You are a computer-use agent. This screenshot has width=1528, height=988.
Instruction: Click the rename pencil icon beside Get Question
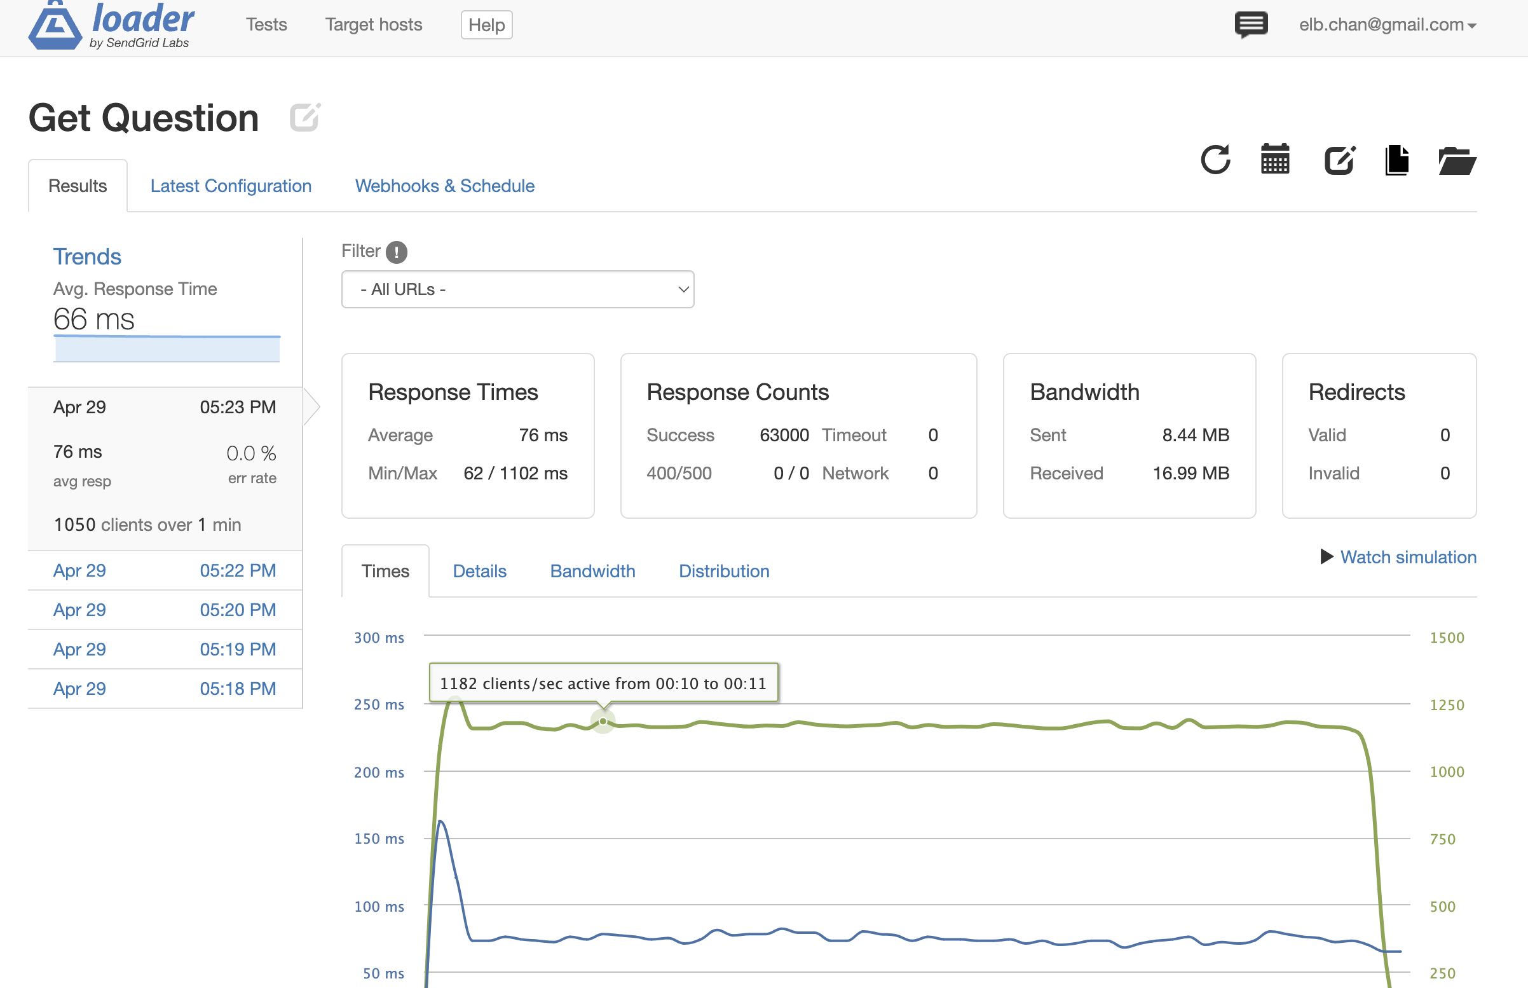click(x=304, y=117)
